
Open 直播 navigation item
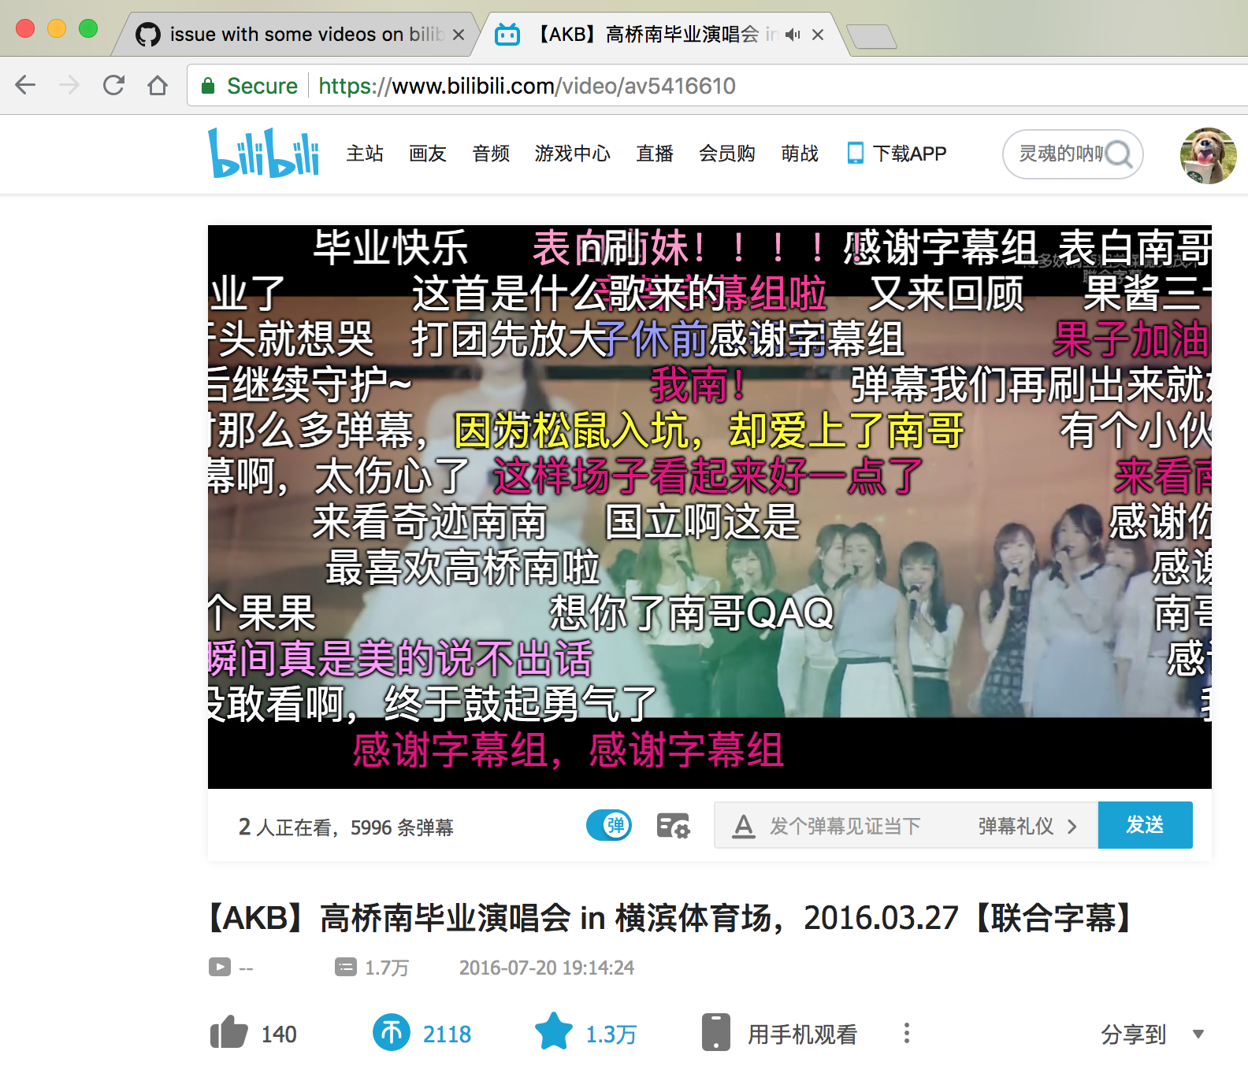(655, 154)
